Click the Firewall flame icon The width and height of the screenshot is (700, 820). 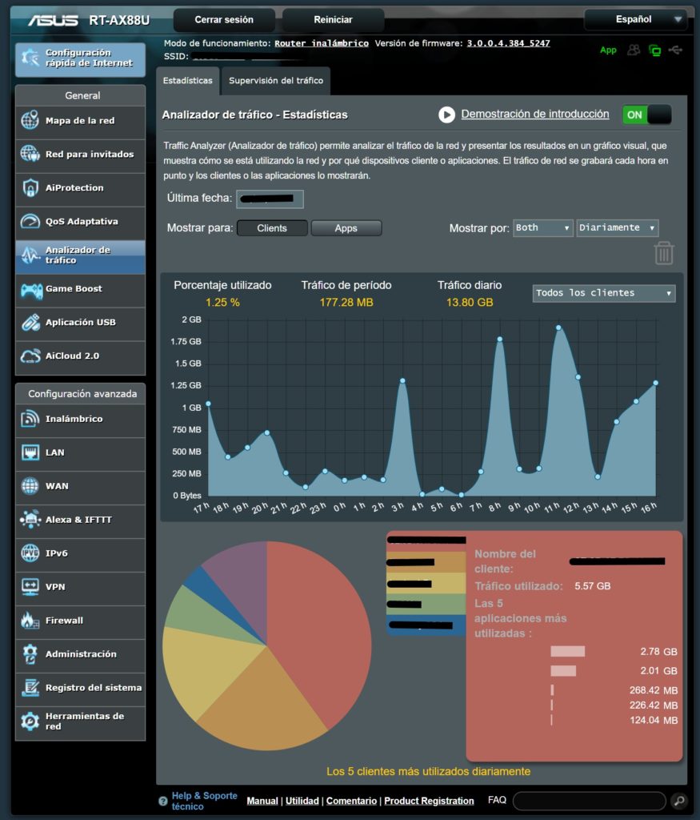click(x=30, y=621)
